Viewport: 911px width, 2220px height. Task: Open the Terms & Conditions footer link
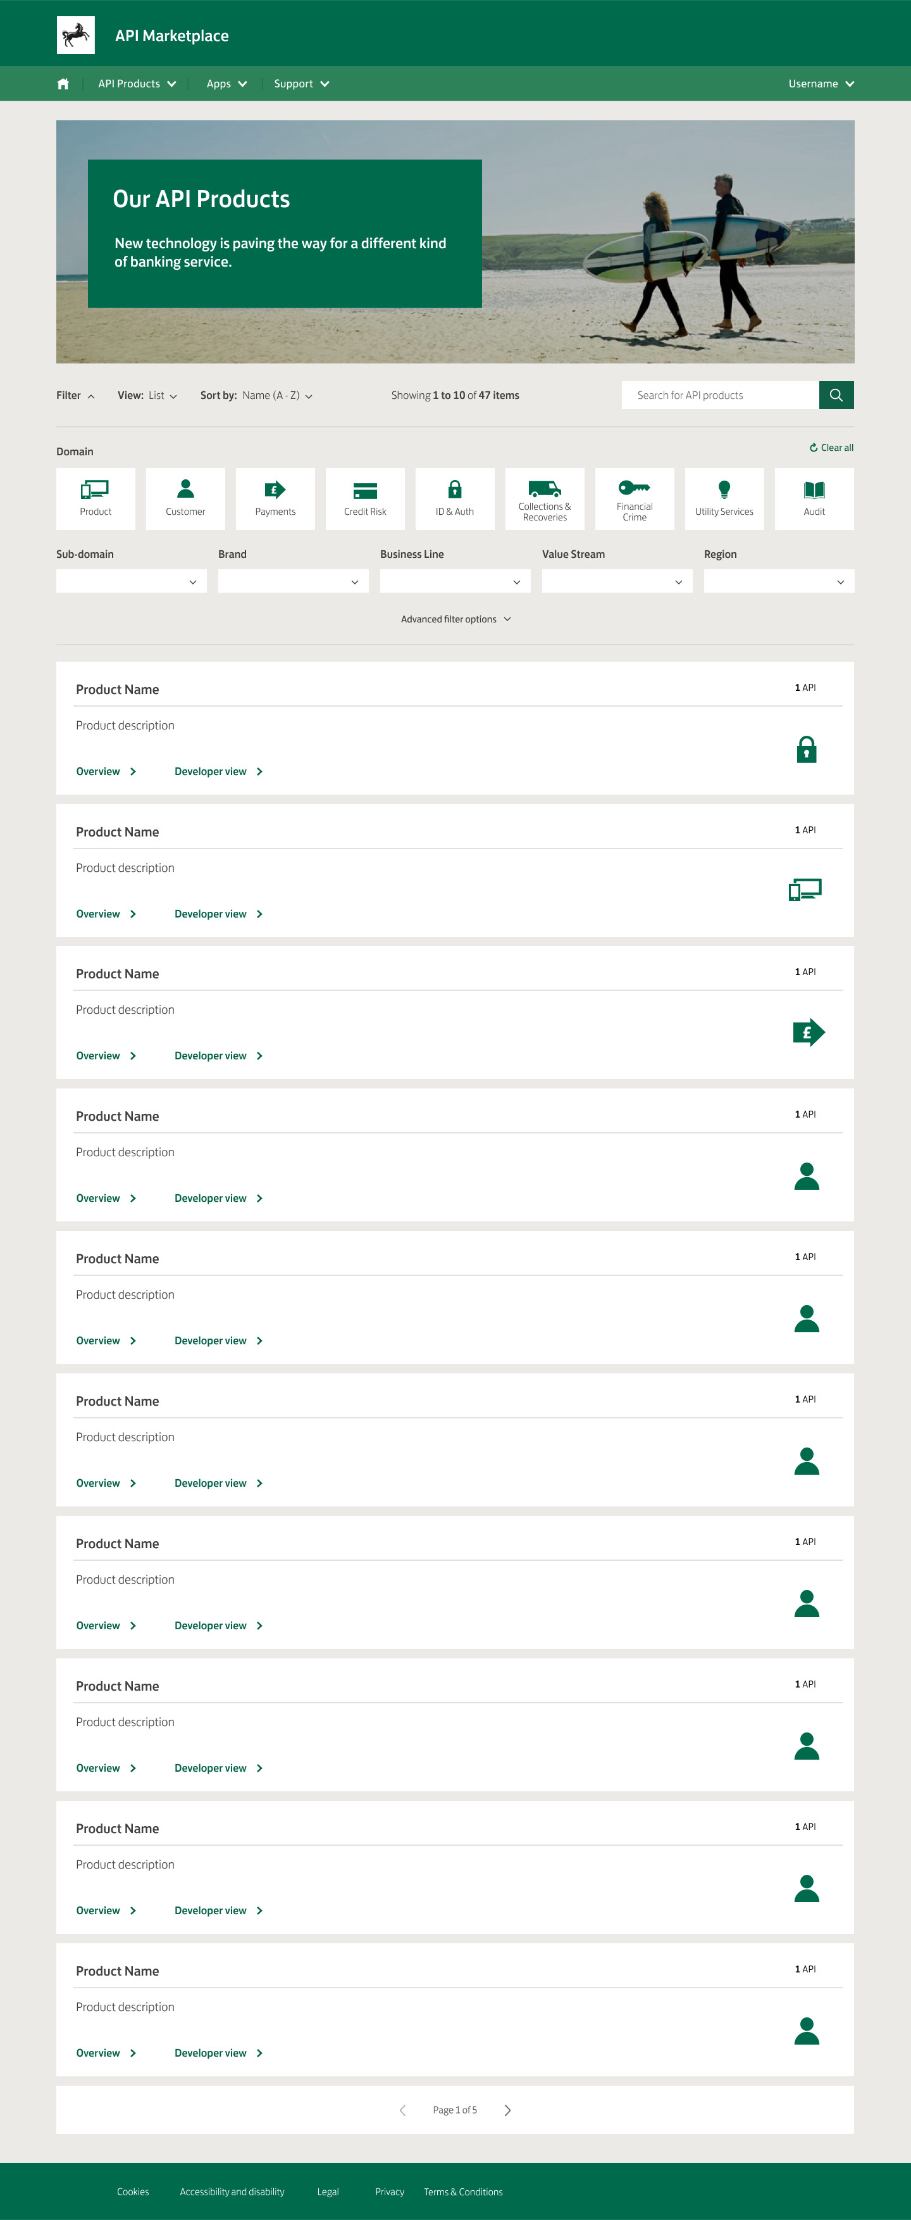pos(463,2192)
